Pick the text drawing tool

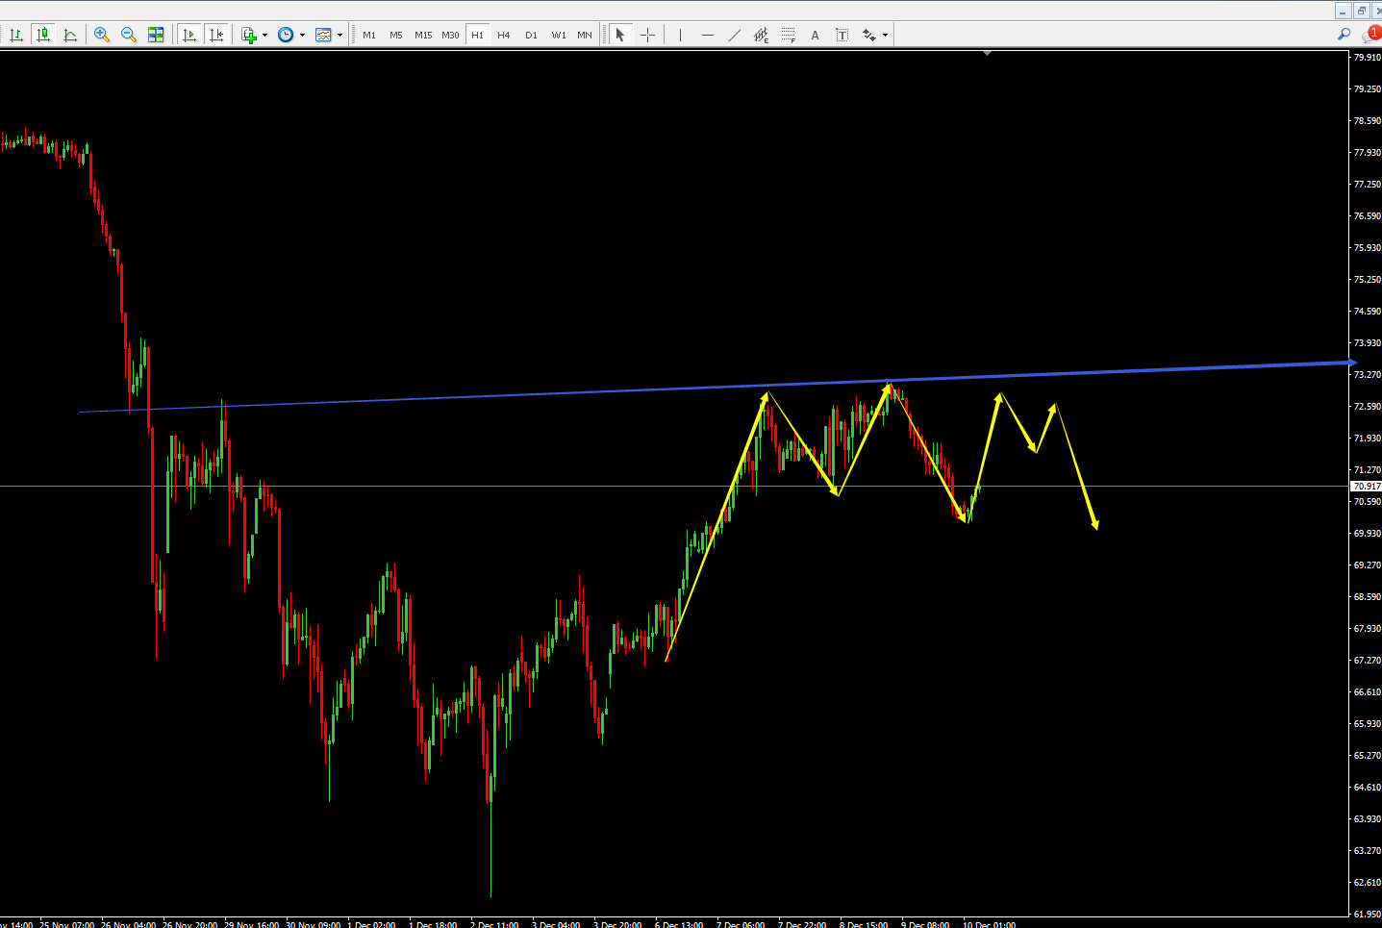click(x=816, y=35)
